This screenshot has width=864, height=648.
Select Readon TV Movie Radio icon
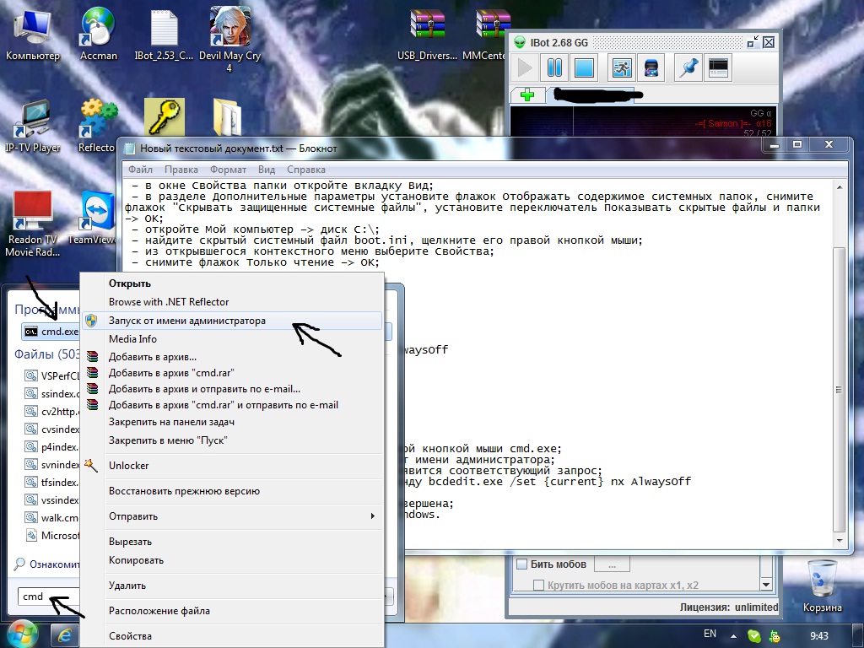pos(33,223)
